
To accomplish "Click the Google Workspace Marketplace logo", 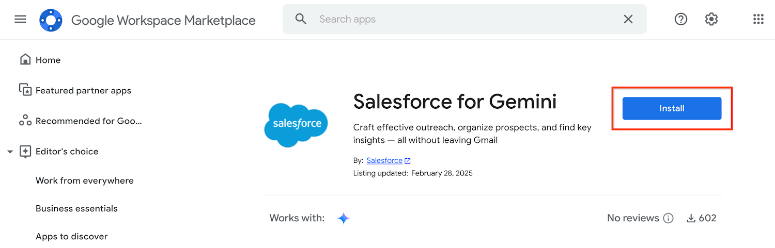I will tap(51, 20).
